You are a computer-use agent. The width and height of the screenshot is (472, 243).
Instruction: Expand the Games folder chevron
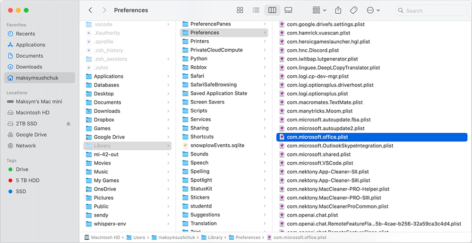(x=168, y=128)
